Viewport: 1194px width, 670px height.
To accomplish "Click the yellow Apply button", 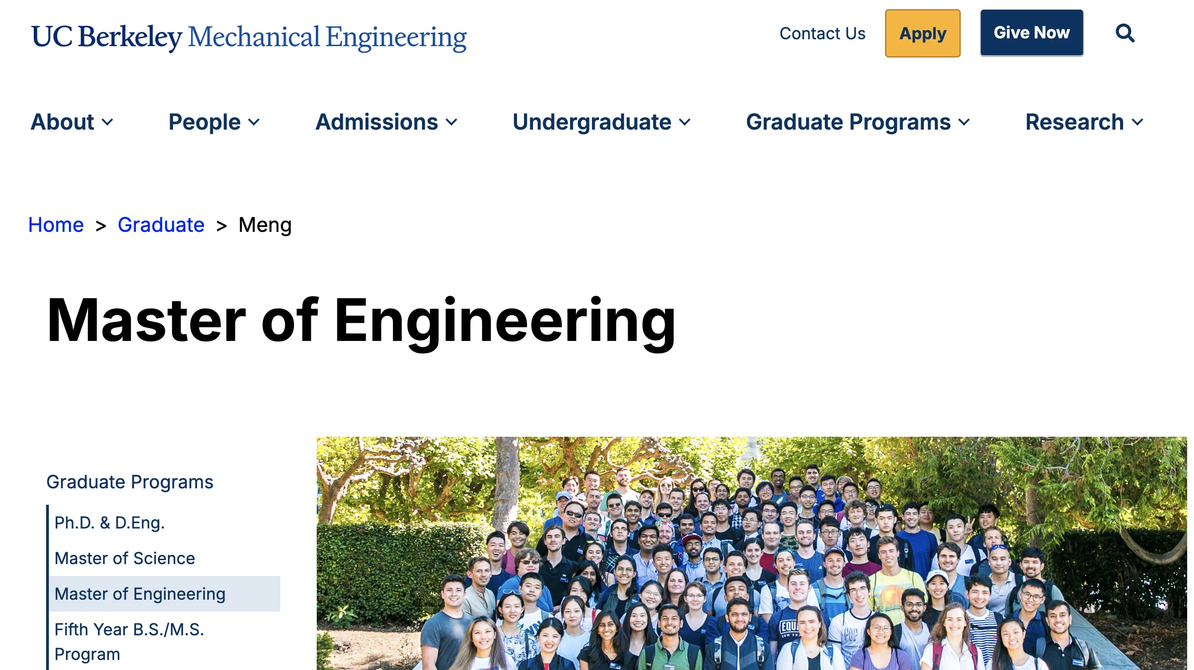I will pyautogui.click(x=922, y=33).
